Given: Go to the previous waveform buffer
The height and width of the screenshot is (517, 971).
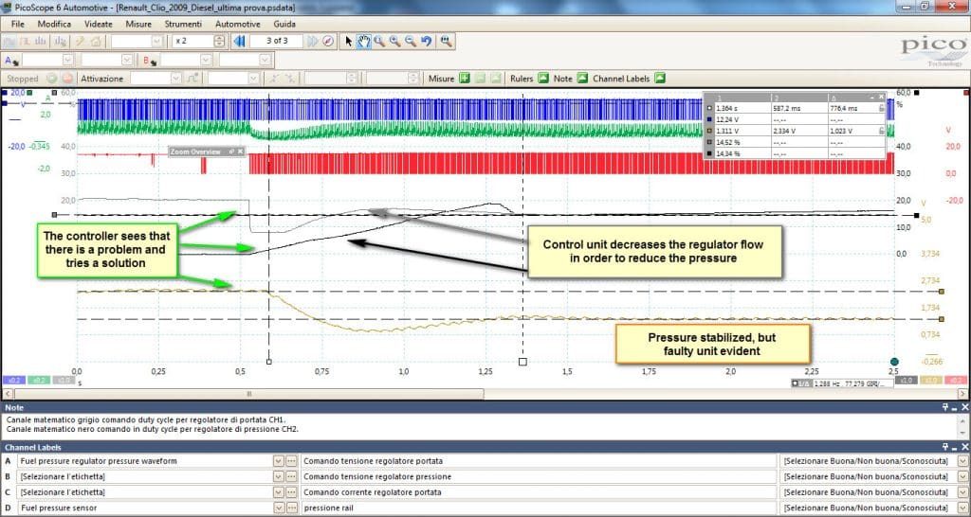Looking at the screenshot, I should pos(239,42).
